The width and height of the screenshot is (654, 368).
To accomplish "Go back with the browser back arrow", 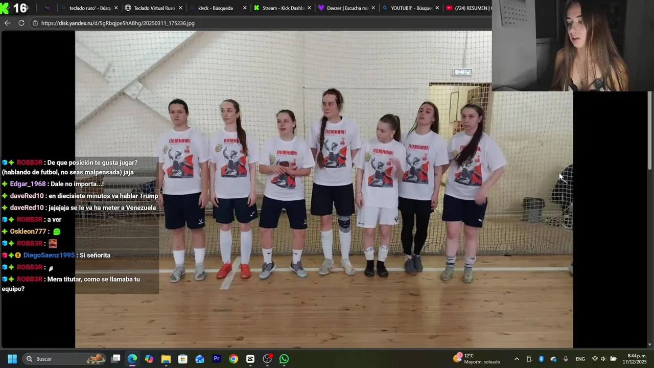I will 7,23.
